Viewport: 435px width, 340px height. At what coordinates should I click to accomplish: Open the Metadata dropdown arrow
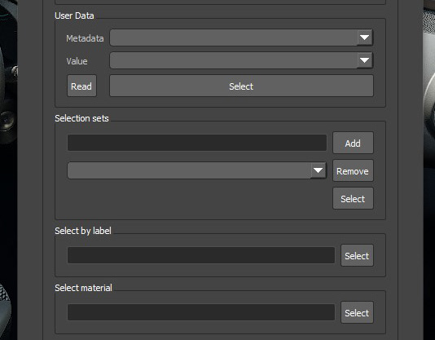[364, 38]
